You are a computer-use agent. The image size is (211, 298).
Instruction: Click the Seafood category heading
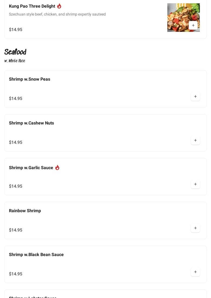[15, 52]
